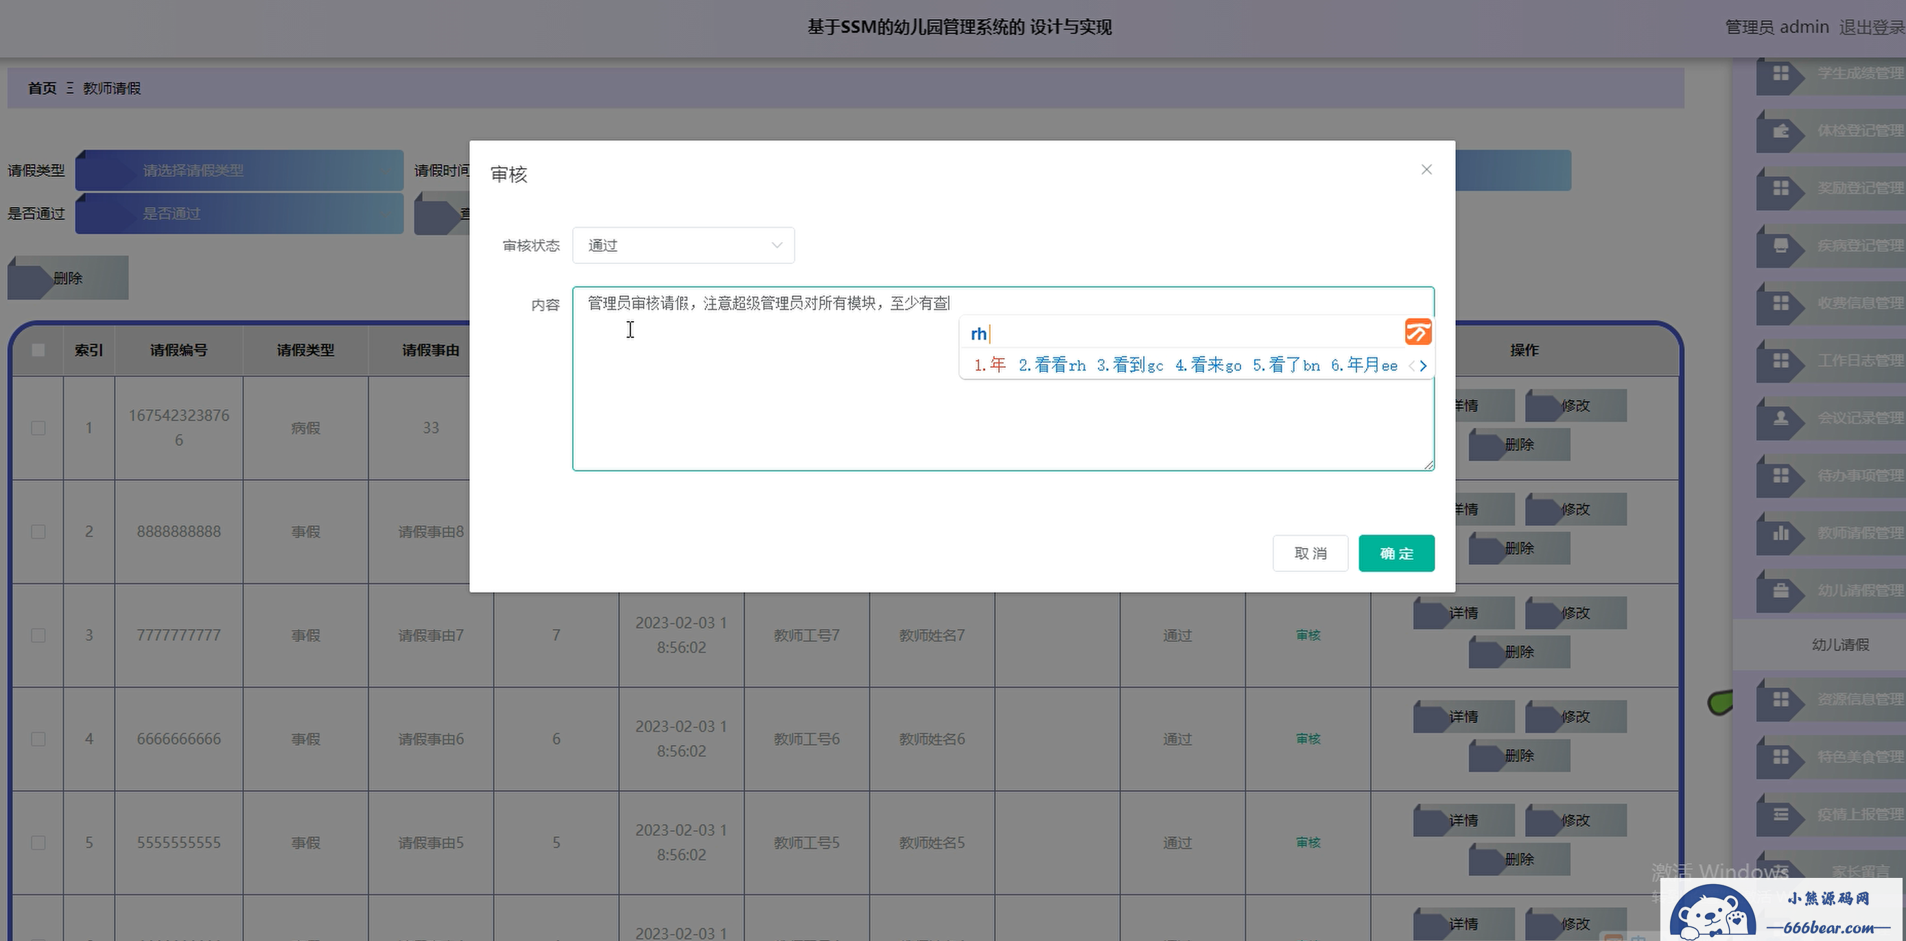This screenshot has height=941, width=1906.
Task: Expand the 教师请假管理 menu
Action: point(1831,533)
